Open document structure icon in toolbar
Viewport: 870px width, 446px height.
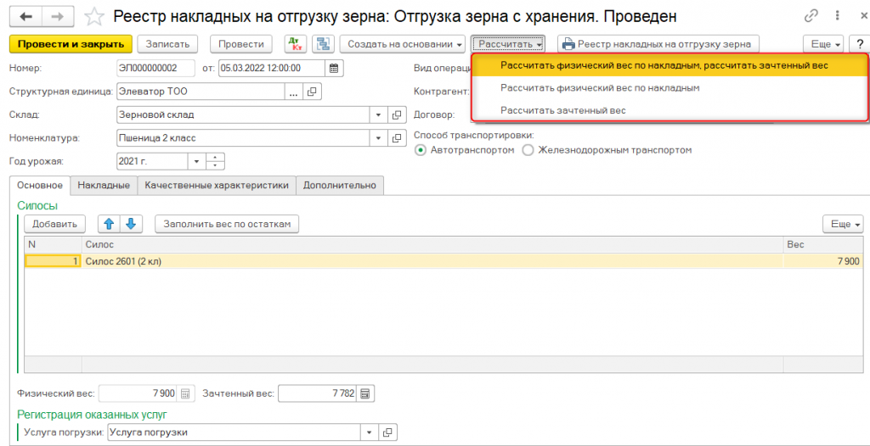(x=323, y=44)
